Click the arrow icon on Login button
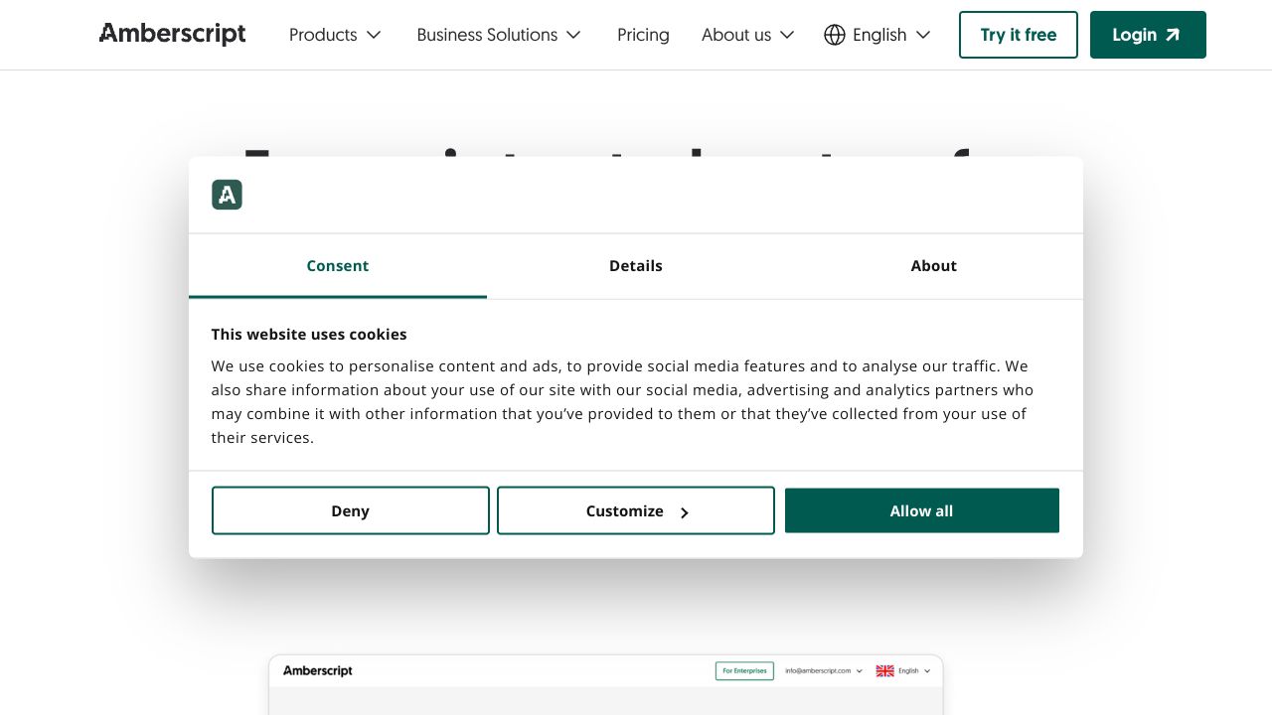The height and width of the screenshot is (715, 1272). pos(1173,35)
